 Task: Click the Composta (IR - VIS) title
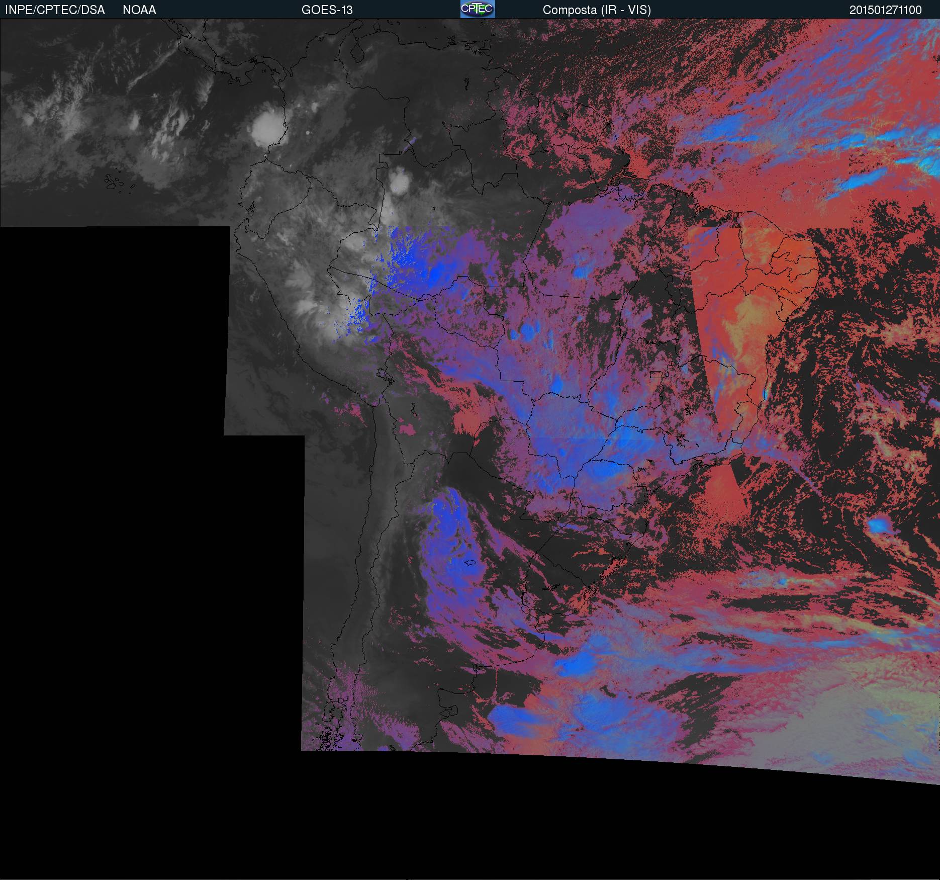click(597, 10)
